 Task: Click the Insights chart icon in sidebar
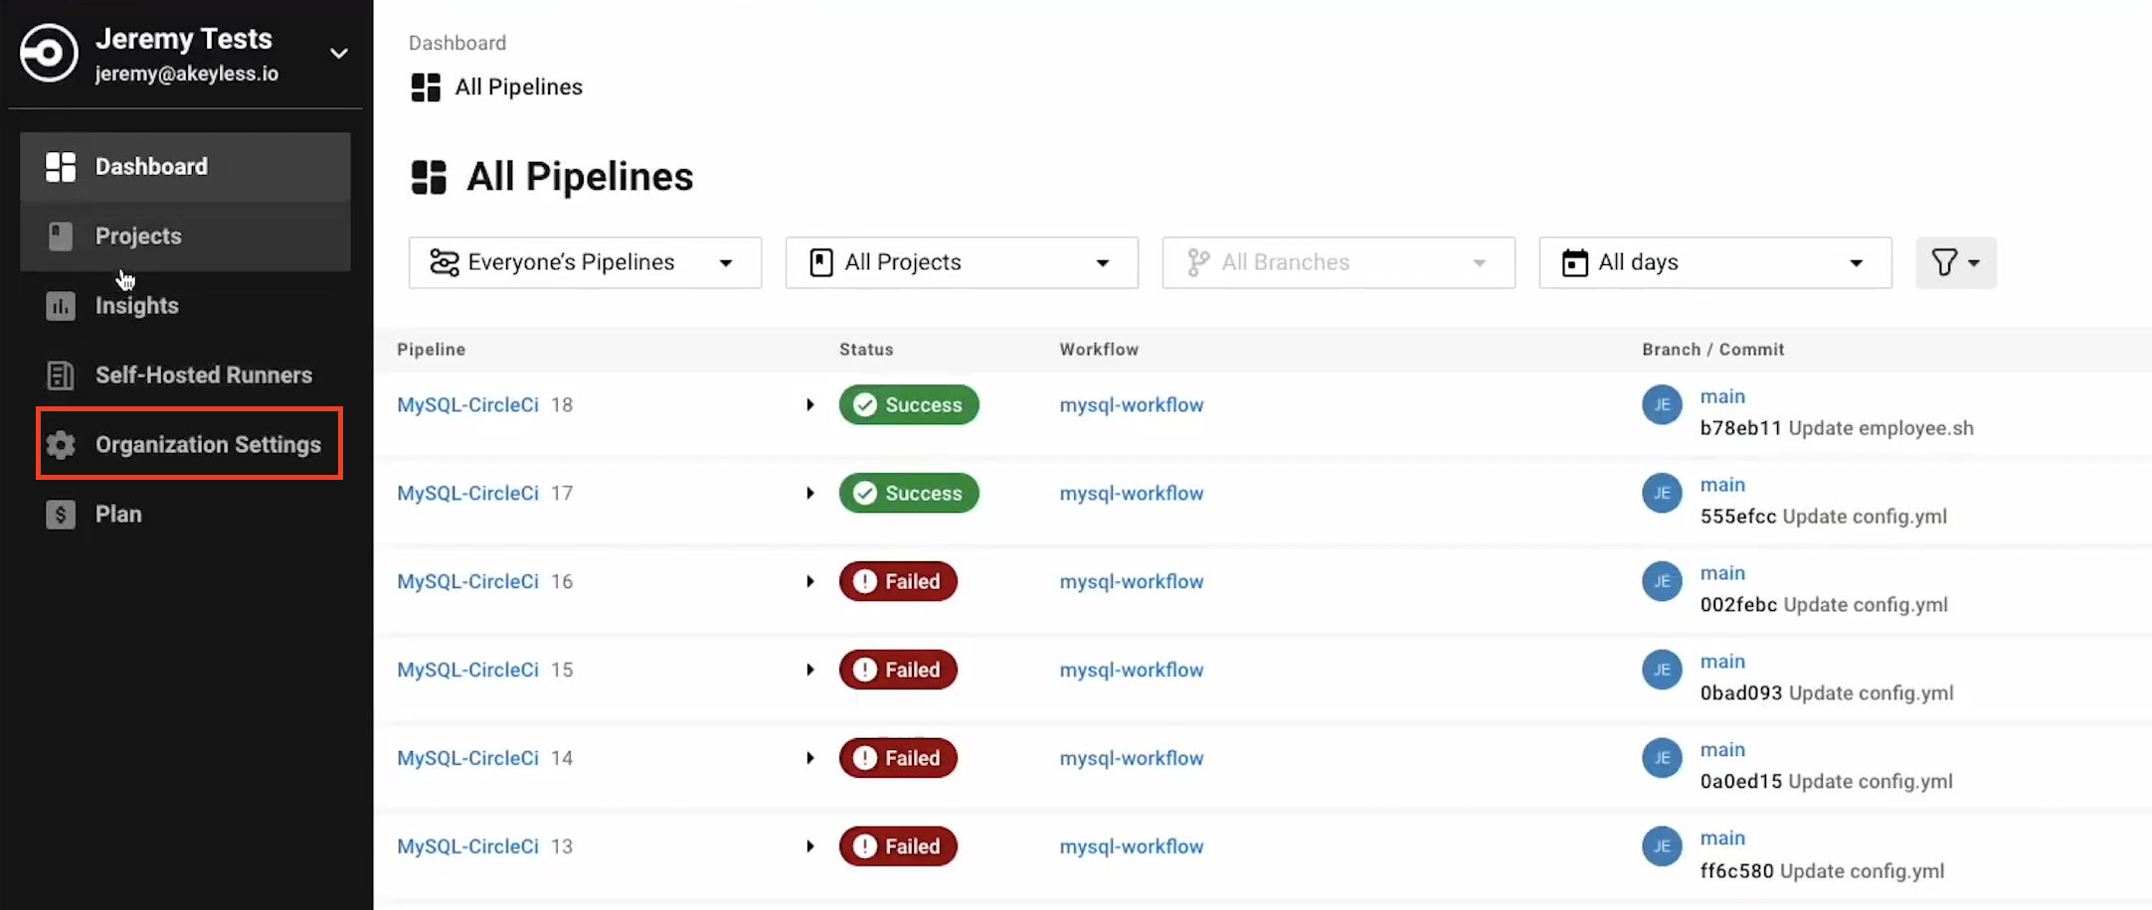pyautogui.click(x=61, y=306)
